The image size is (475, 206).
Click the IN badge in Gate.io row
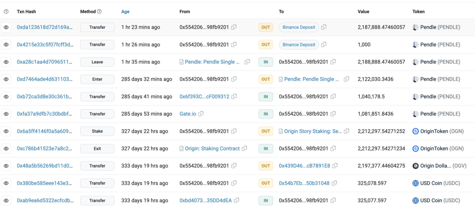[266, 114]
